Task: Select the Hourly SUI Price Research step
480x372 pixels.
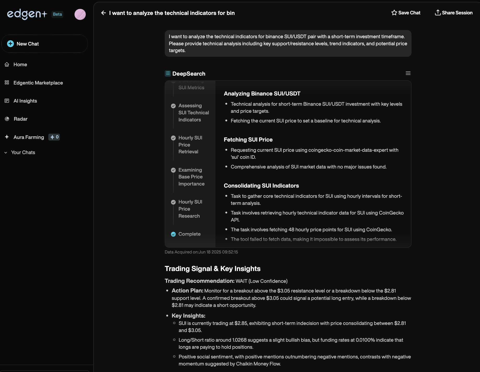Action: coord(190,209)
